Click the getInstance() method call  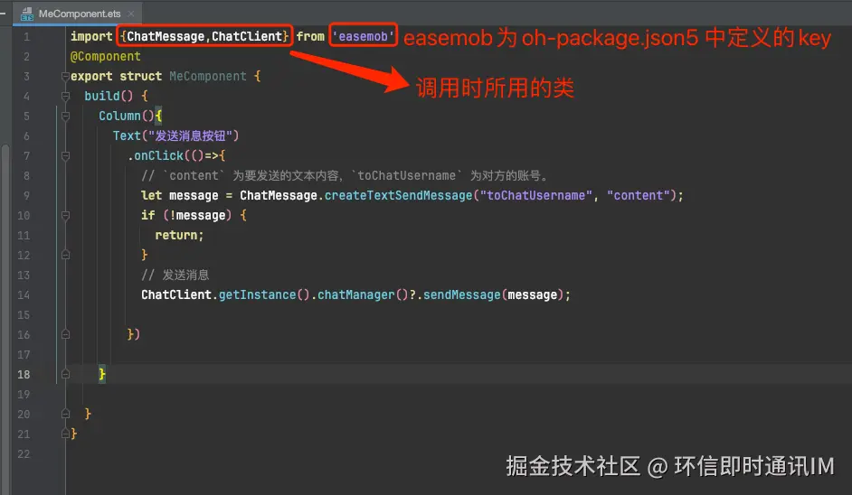pos(263,294)
